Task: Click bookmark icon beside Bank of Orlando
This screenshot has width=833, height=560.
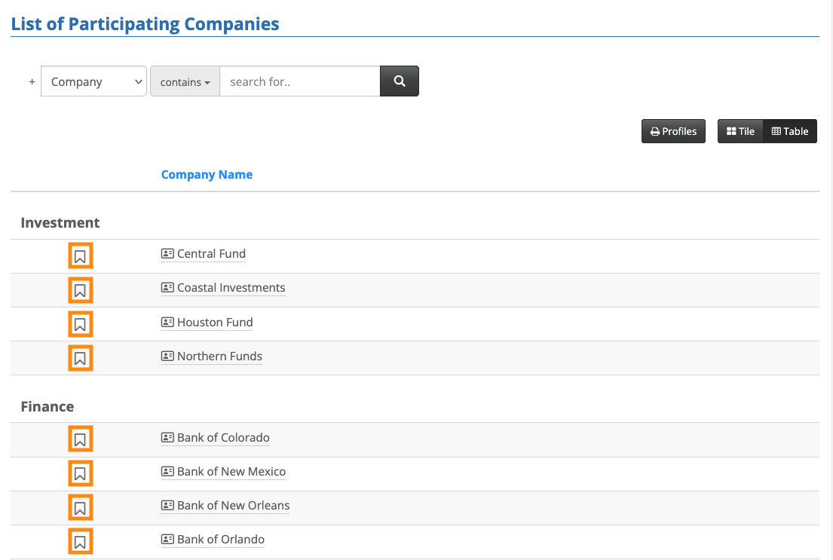Action: tap(81, 541)
